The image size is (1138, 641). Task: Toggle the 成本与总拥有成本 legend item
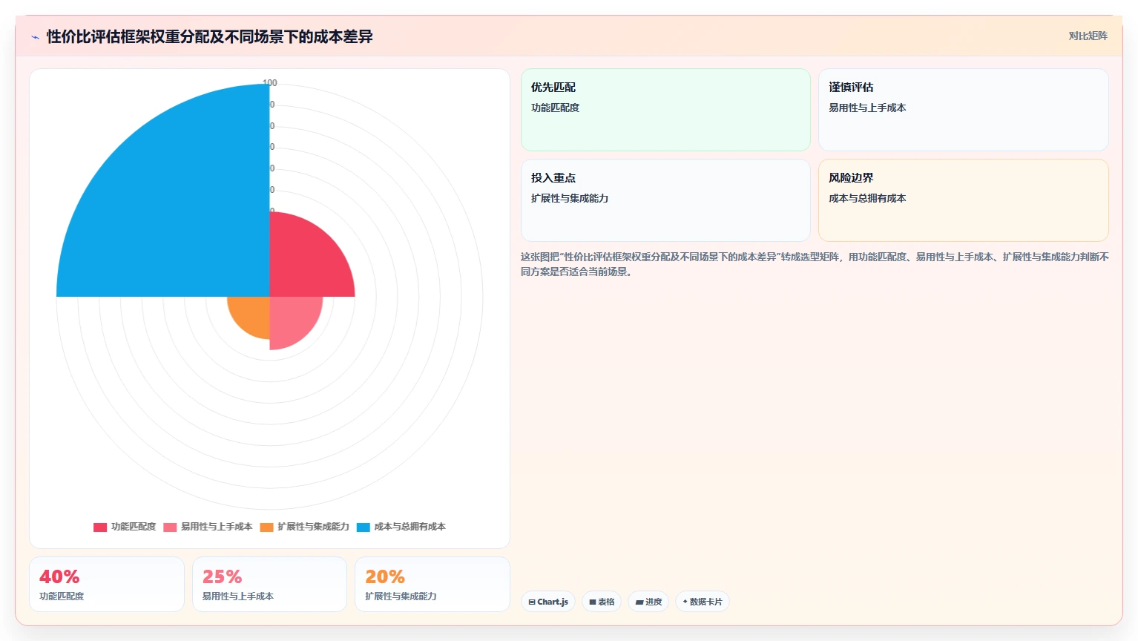pos(401,527)
